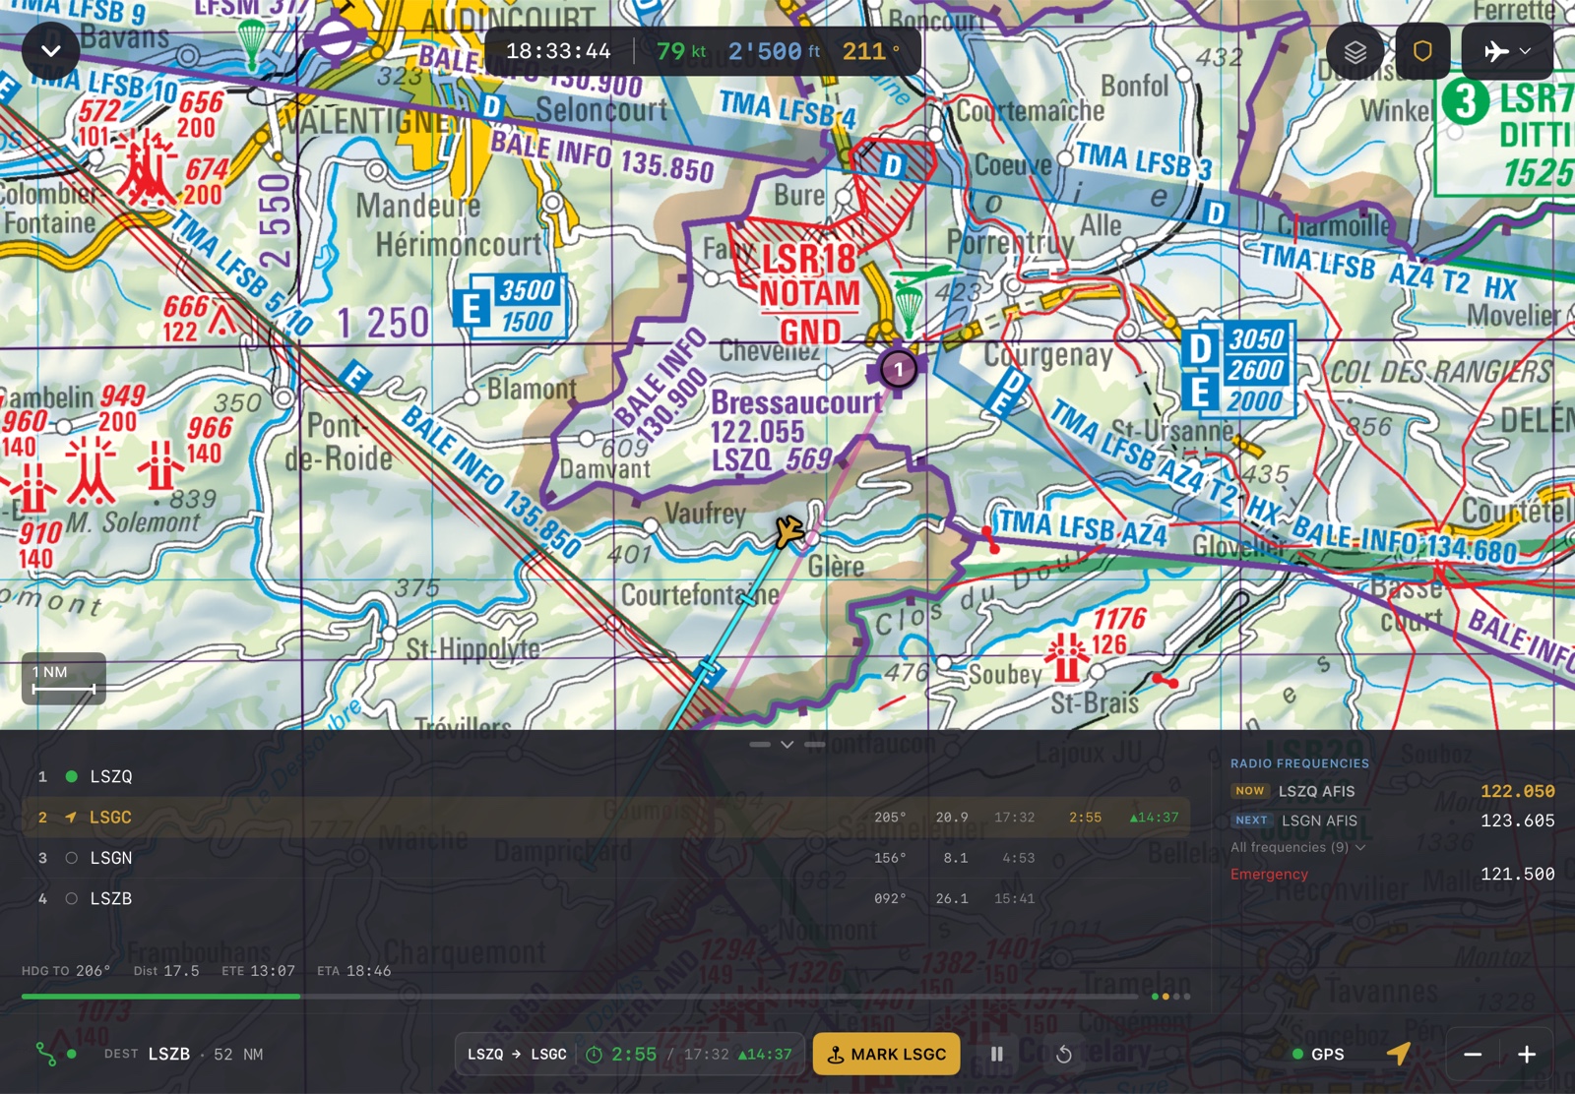Click the 2'500 ft altitude readout

click(775, 51)
